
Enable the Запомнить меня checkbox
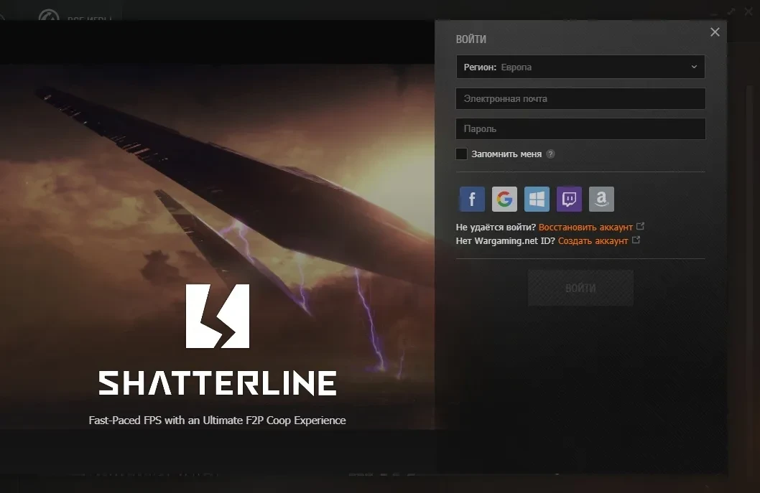tap(461, 154)
